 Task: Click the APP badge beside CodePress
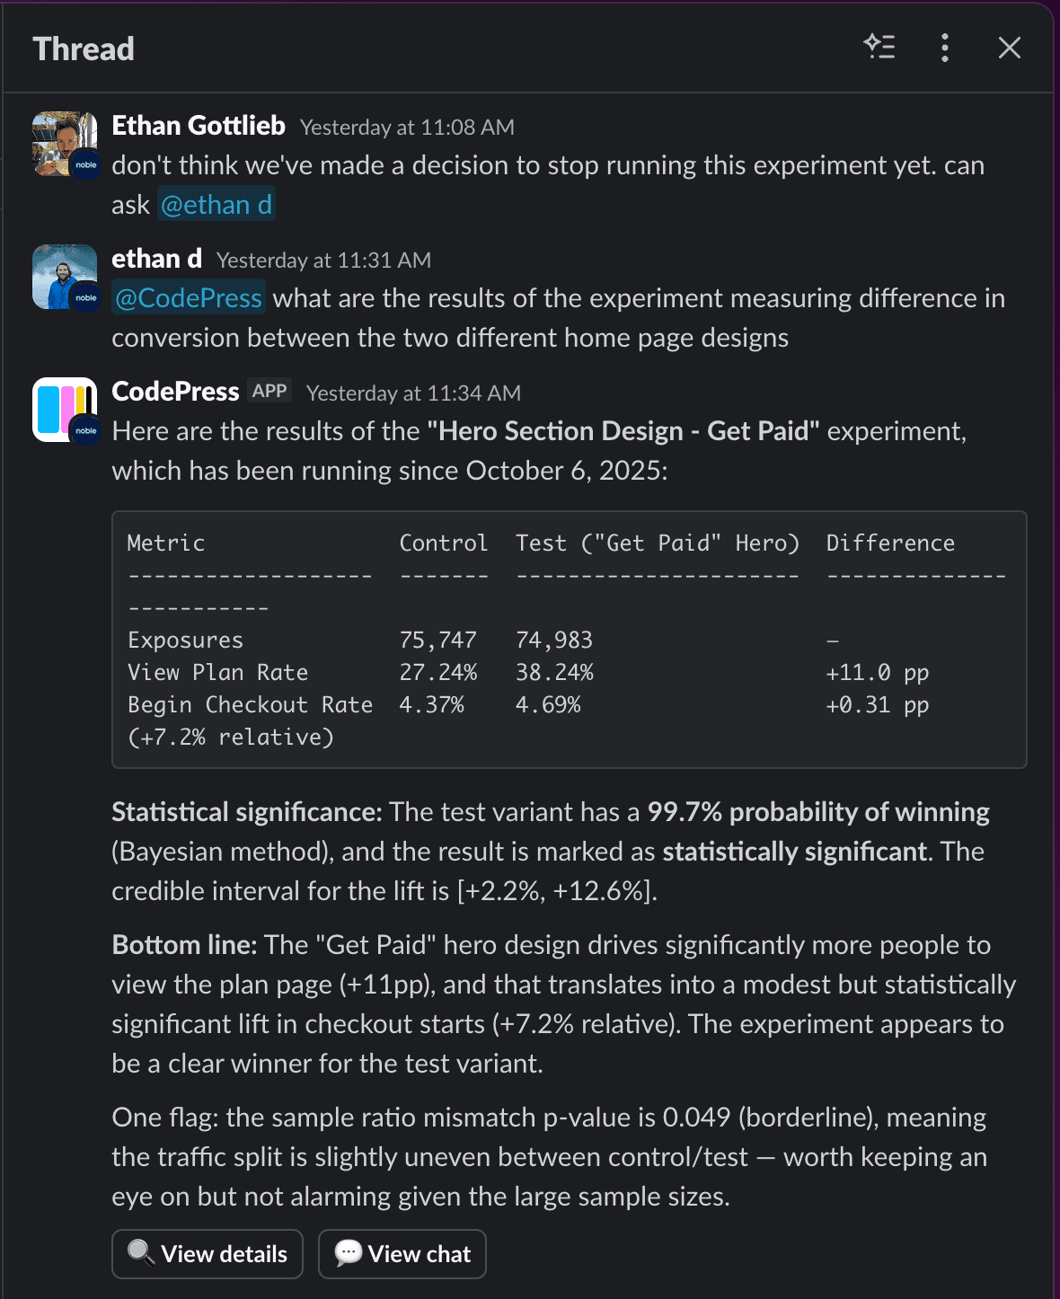click(x=269, y=390)
